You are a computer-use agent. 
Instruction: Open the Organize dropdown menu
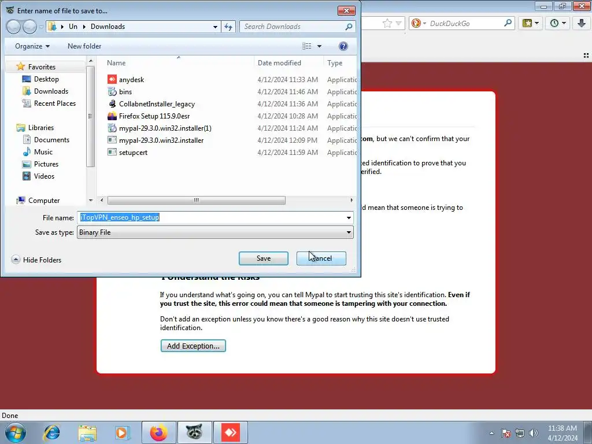point(32,46)
